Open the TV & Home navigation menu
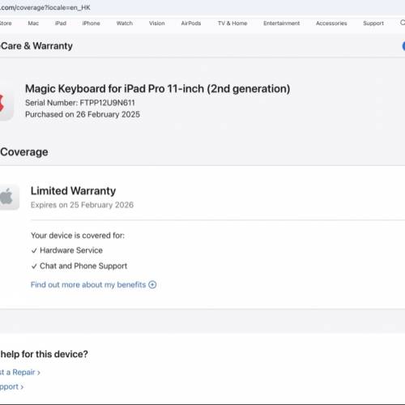The image size is (405, 405). (x=232, y=23)
